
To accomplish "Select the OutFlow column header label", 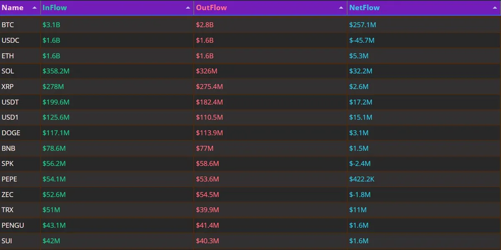I will tap(211, 7).
